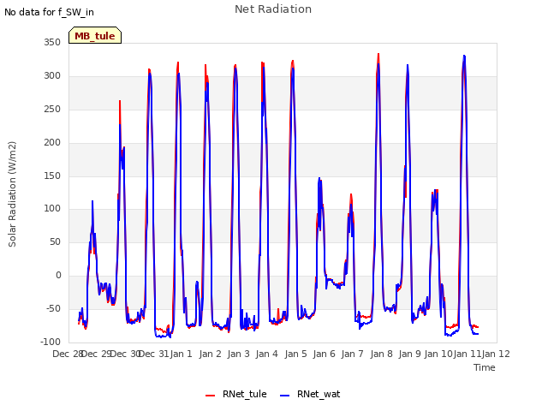Click the 'Jan 3' x-axis label
This screenshot has height=411, width=548.
coord(239,354)
